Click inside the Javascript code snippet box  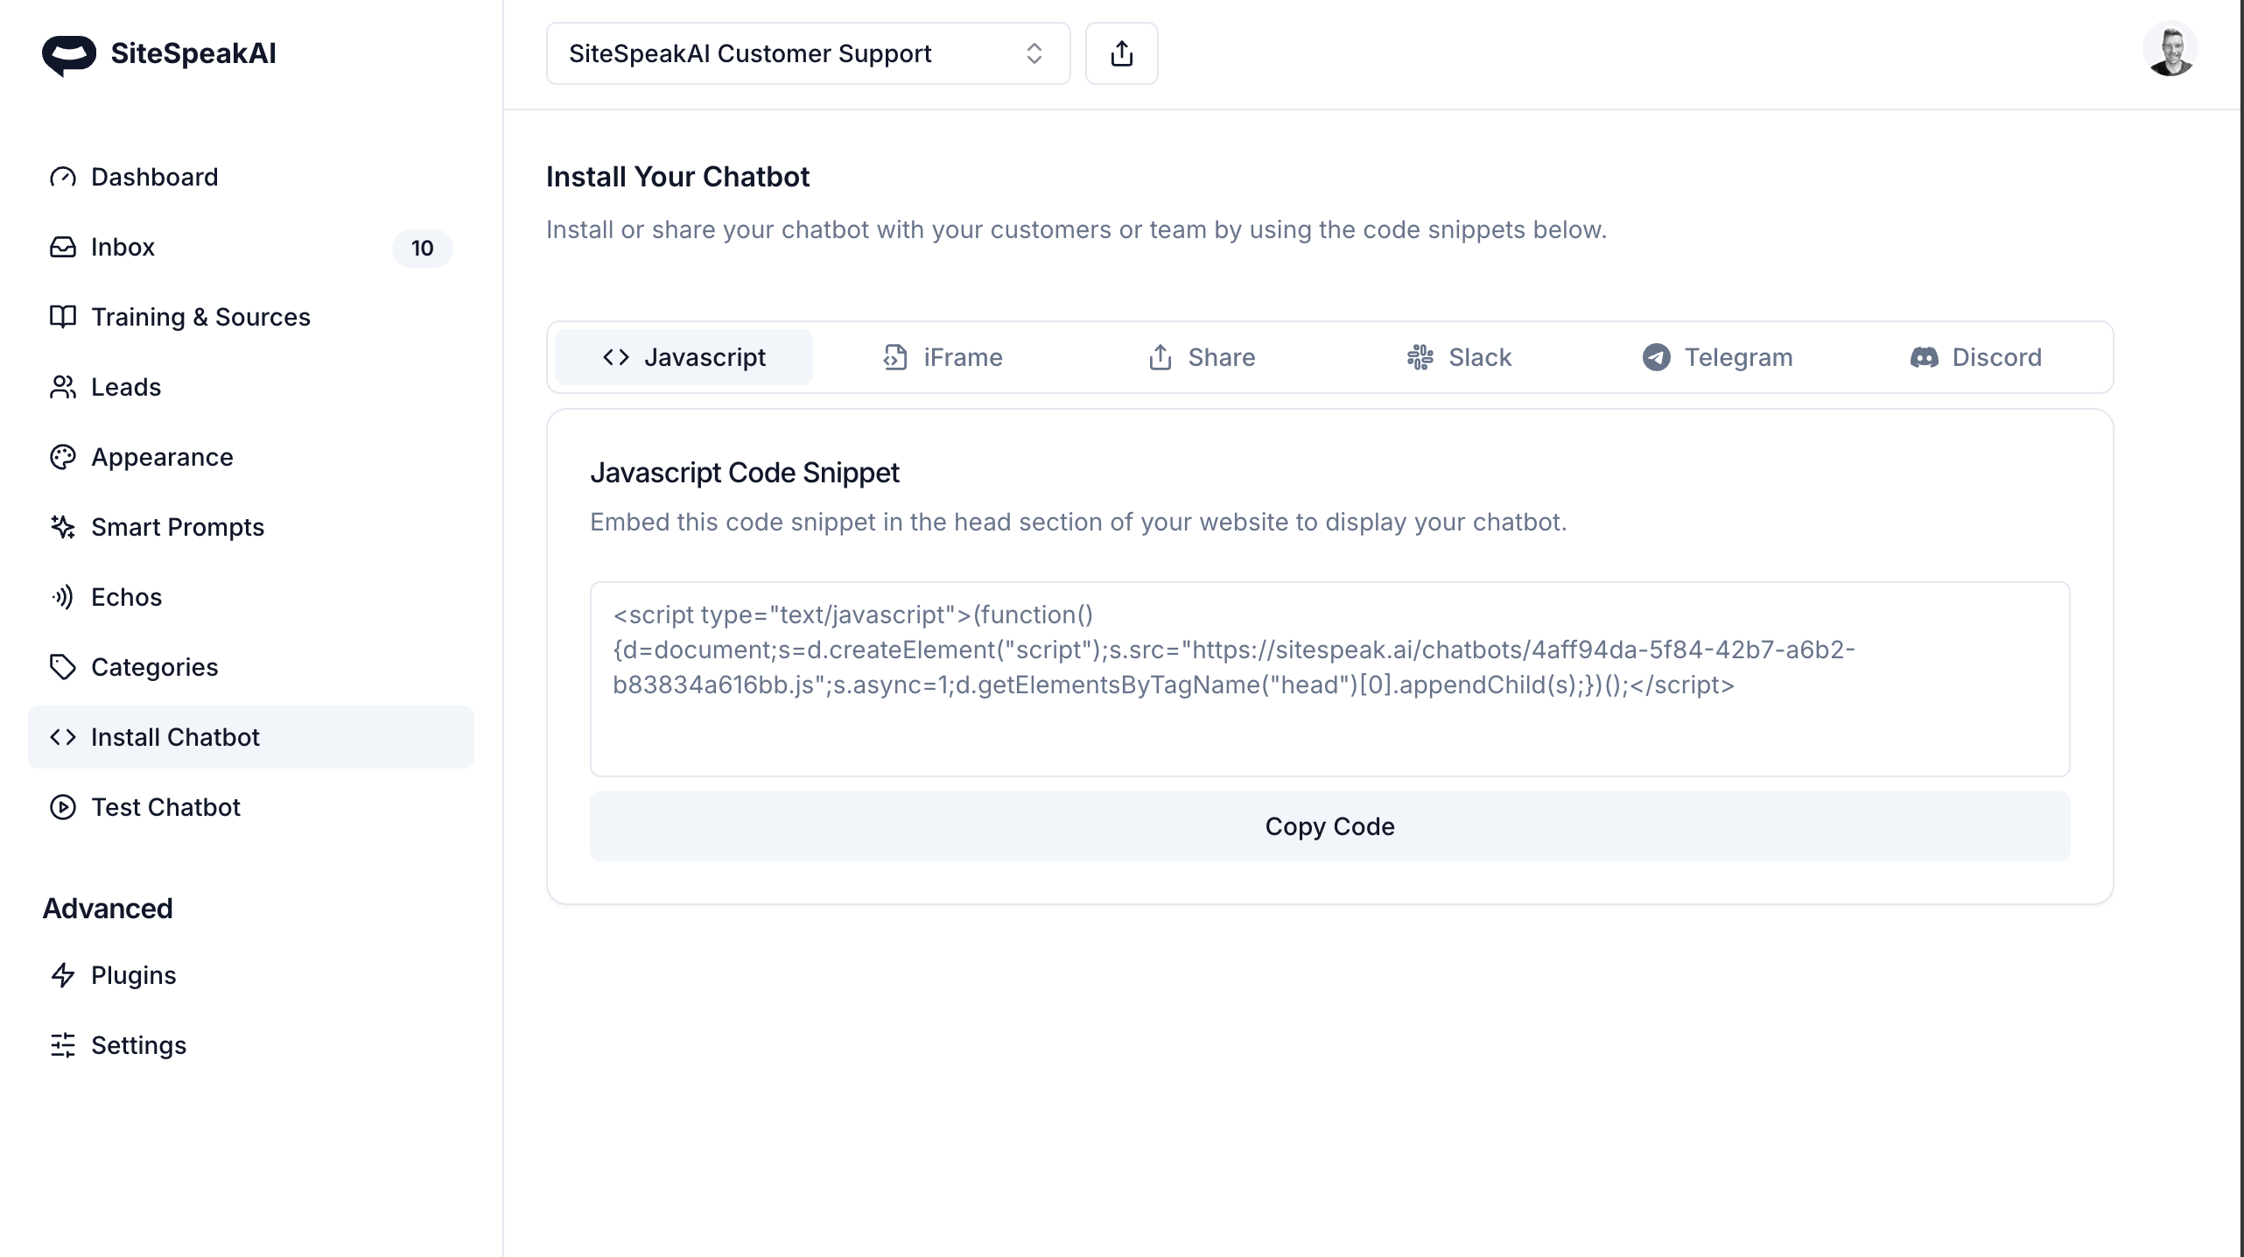coord(1329,679)
